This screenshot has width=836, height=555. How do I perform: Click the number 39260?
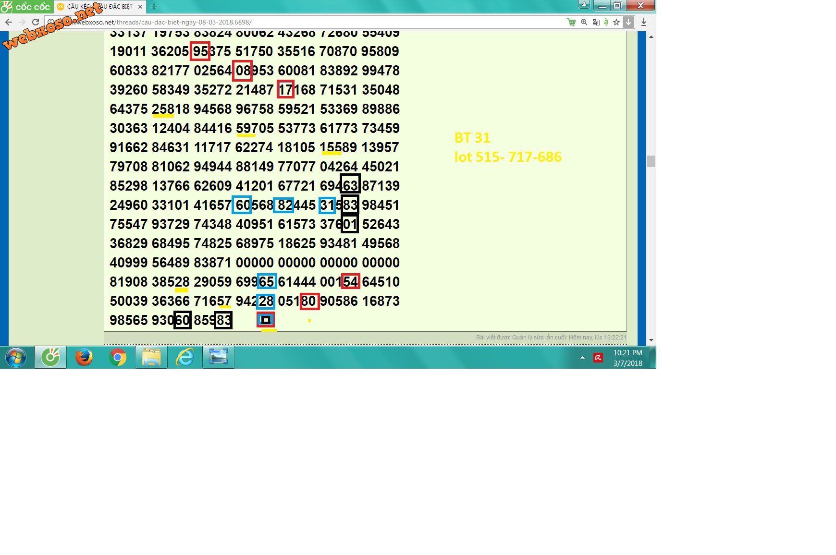(128, 90)
